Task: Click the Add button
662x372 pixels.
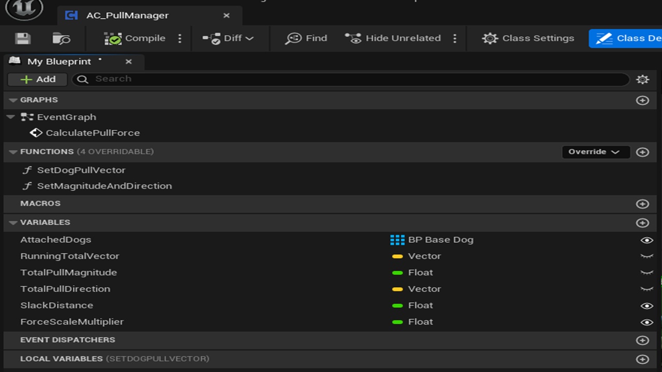Action: [x=38, y=79]
